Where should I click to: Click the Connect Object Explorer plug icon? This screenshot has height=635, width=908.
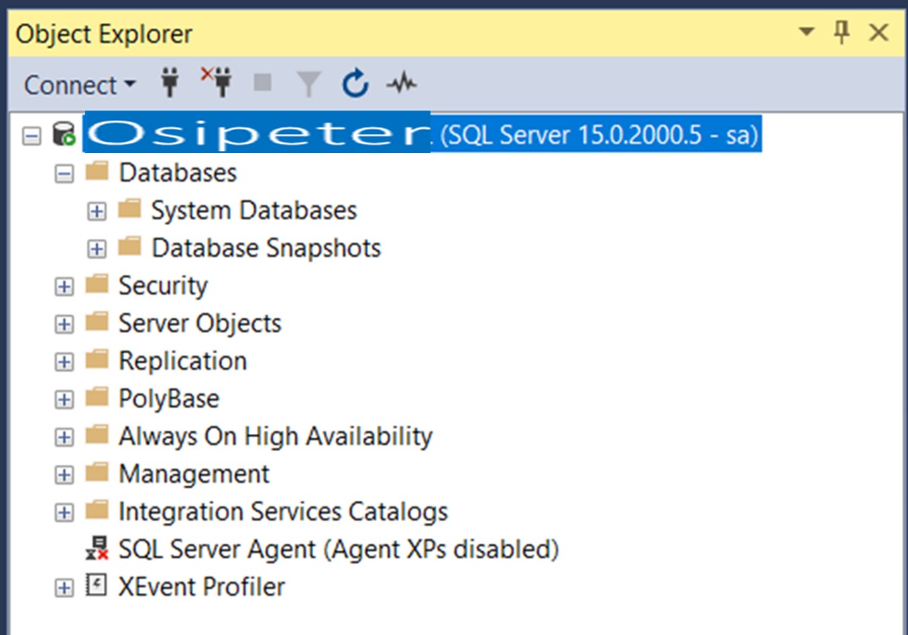click(170, 83)
